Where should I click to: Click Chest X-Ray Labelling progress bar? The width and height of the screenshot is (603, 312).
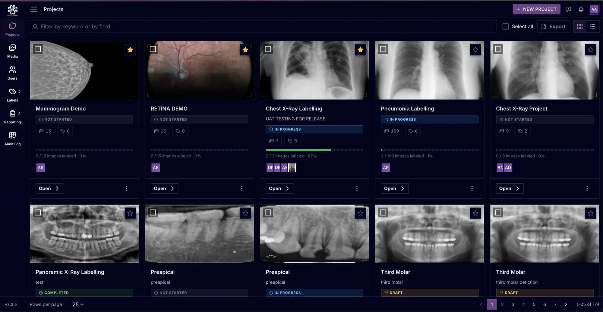coord(314,150)
